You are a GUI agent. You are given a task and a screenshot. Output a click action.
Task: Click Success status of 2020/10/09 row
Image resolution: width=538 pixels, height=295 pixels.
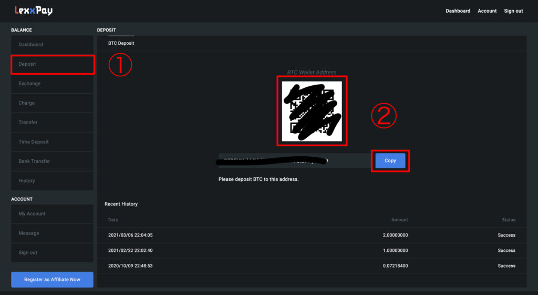506,266
